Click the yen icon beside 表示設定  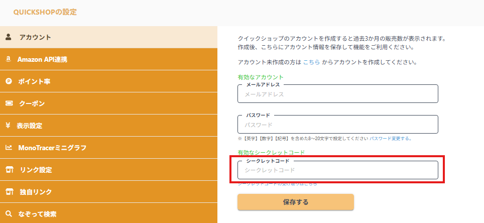(x=9, y=126)
